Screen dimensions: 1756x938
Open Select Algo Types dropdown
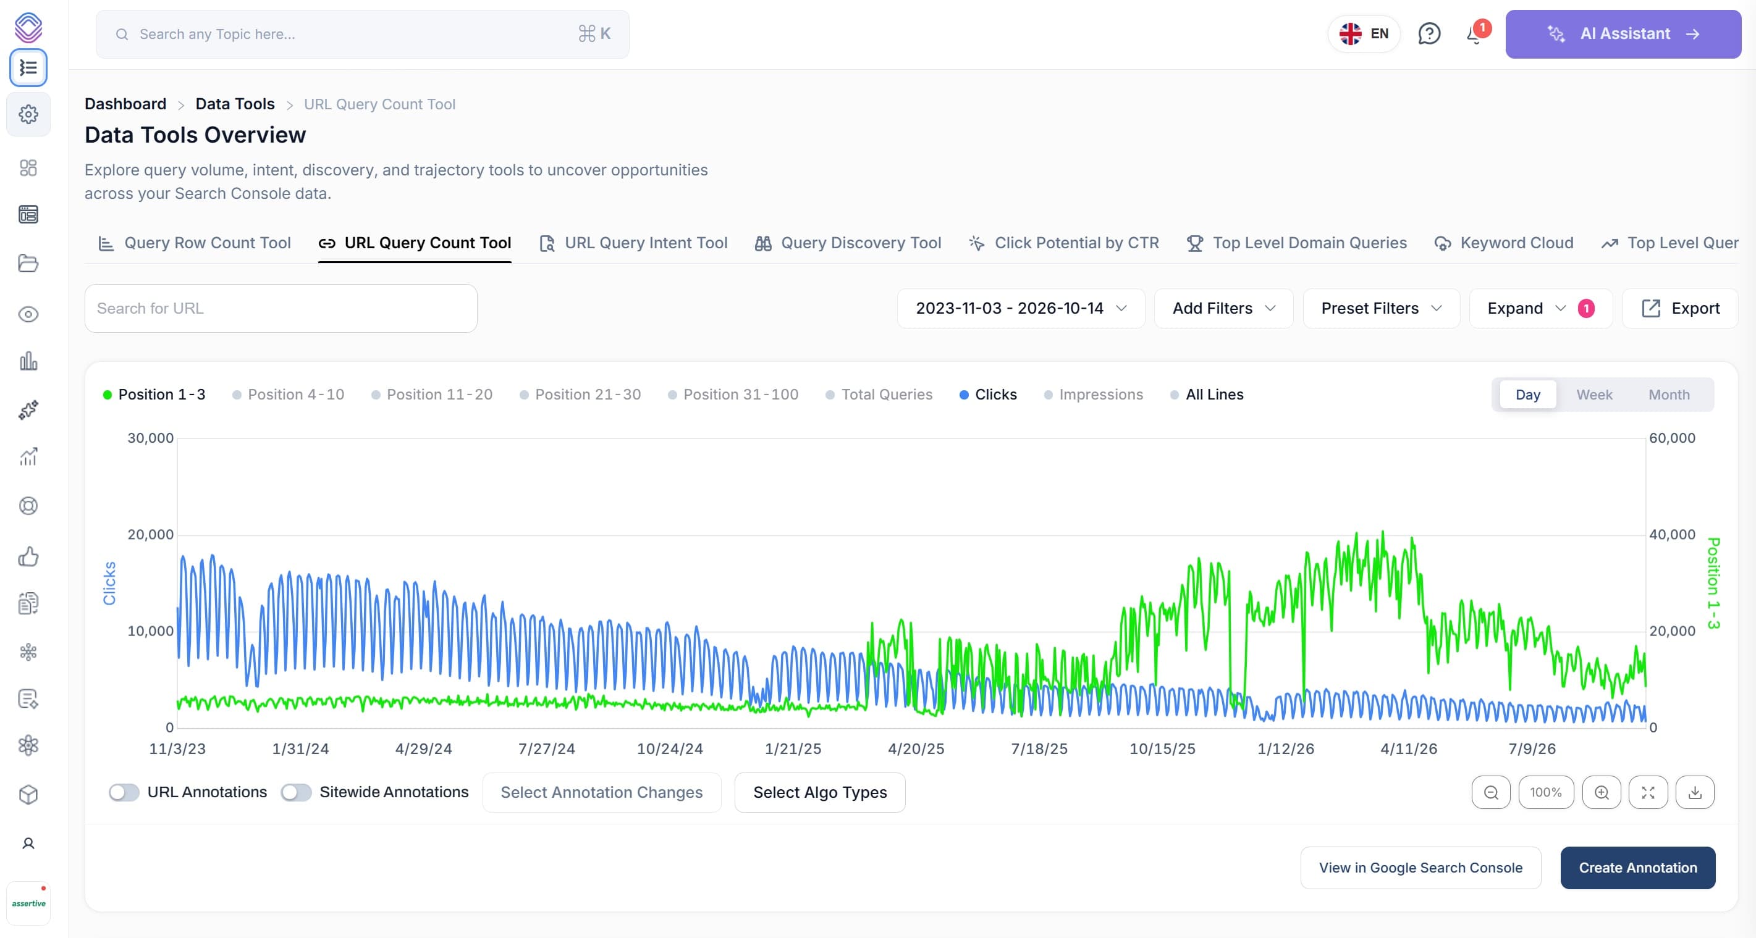(819, 792)
